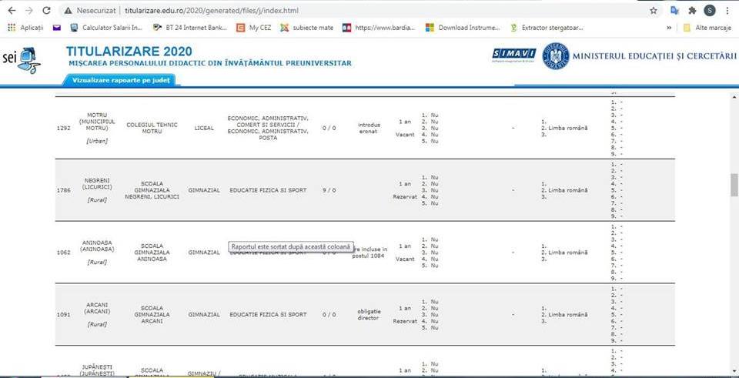
Task: Open Chrome three-dot menu
Action: pyautogui.click(x=727, y=11)
